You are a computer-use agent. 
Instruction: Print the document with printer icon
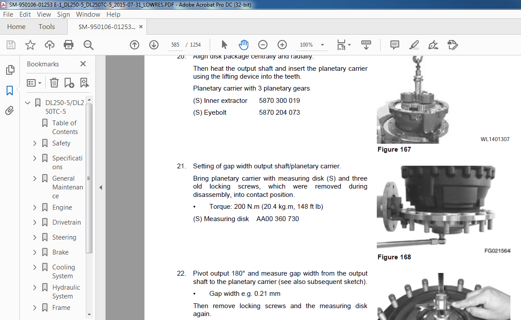[69, 45]
